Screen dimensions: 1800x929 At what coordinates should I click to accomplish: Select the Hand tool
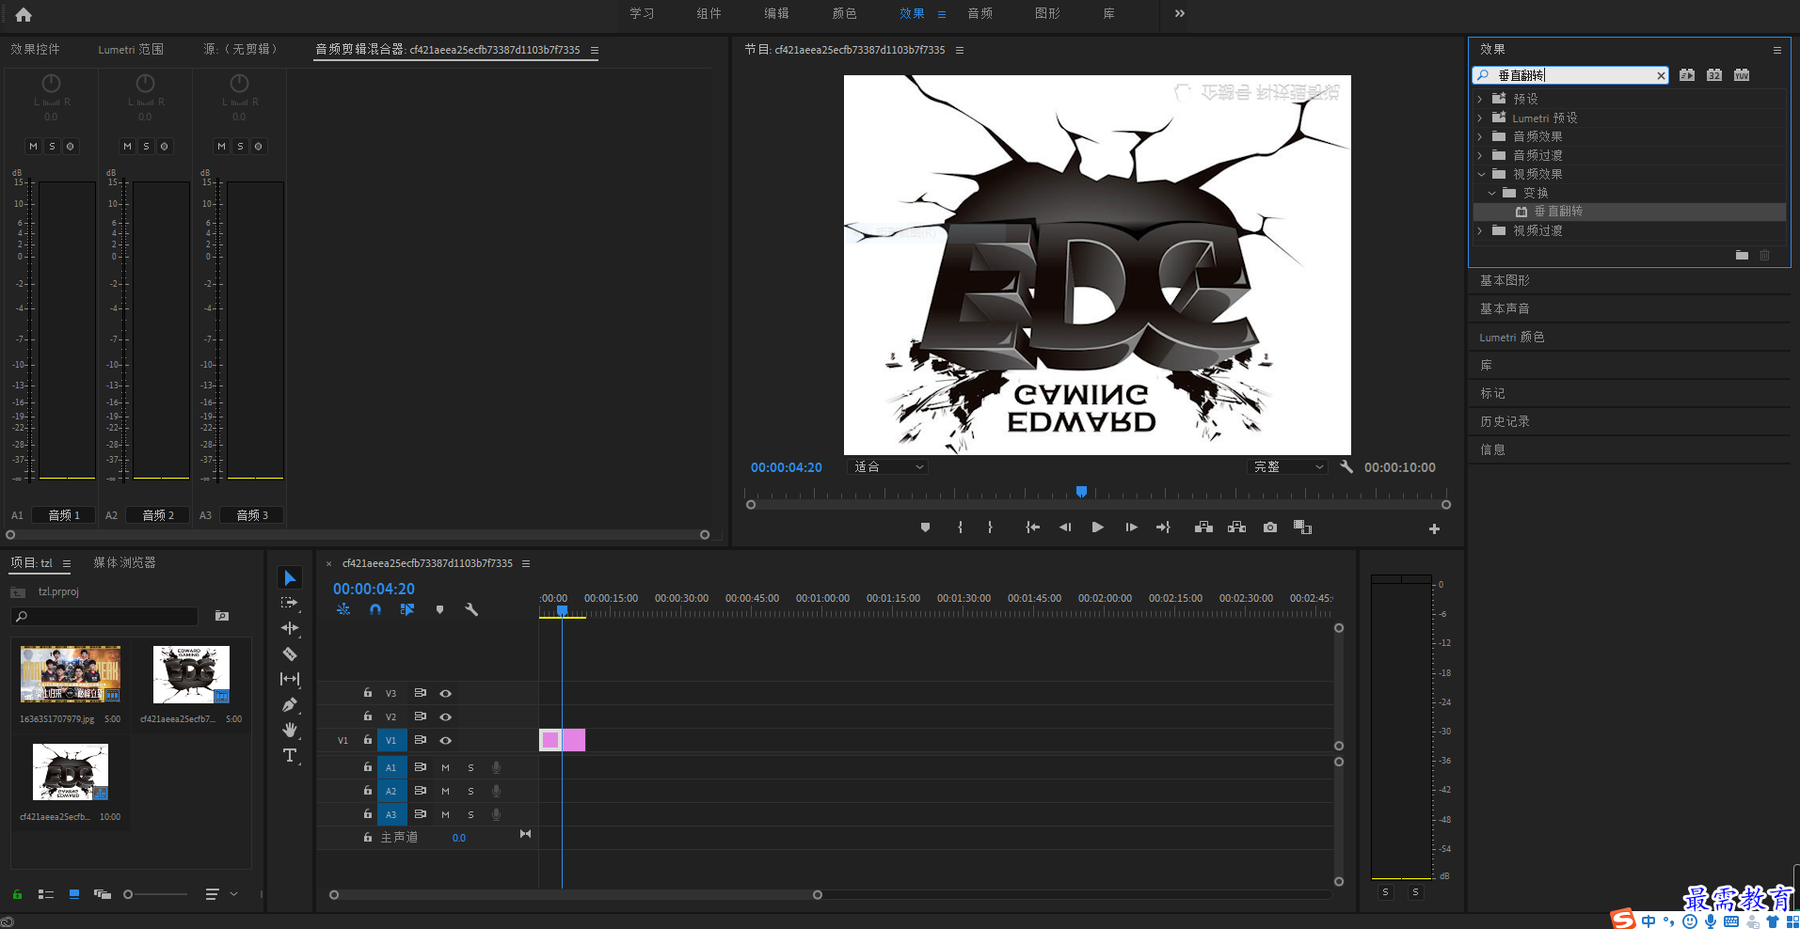(x=290, y=730)
